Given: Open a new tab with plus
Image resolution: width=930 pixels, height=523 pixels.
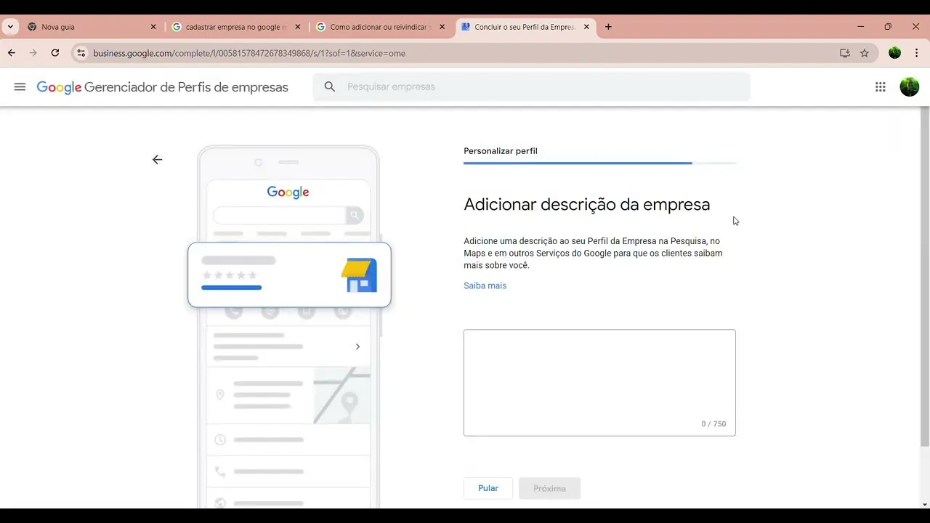Looking at the screenshot, I should point(608,27).
